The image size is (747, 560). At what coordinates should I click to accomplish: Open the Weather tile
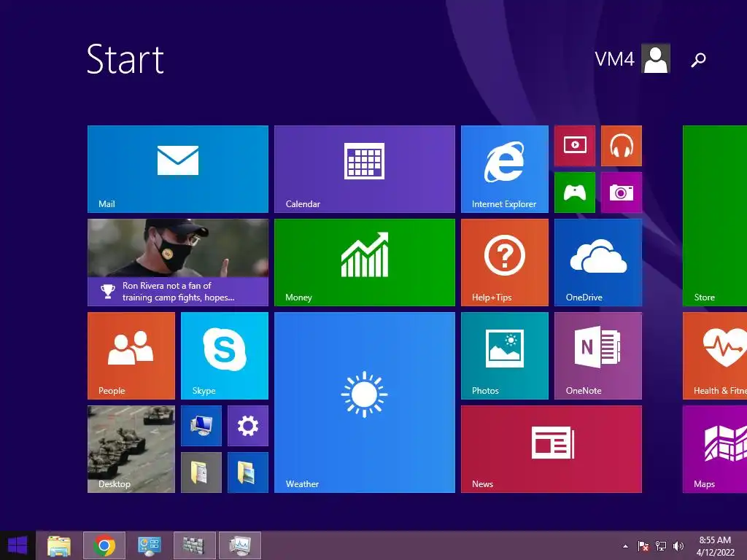(x=365, y=402)
